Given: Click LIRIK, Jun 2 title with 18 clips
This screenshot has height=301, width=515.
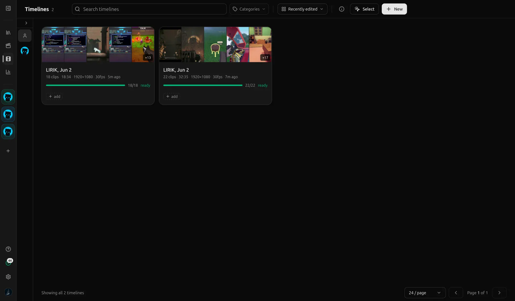Looking at the screenshot, I should (59, 70).
